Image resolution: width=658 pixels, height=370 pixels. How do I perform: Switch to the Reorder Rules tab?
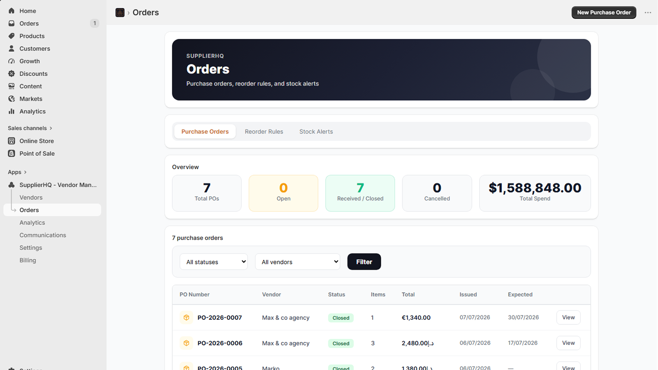(264, 132)
